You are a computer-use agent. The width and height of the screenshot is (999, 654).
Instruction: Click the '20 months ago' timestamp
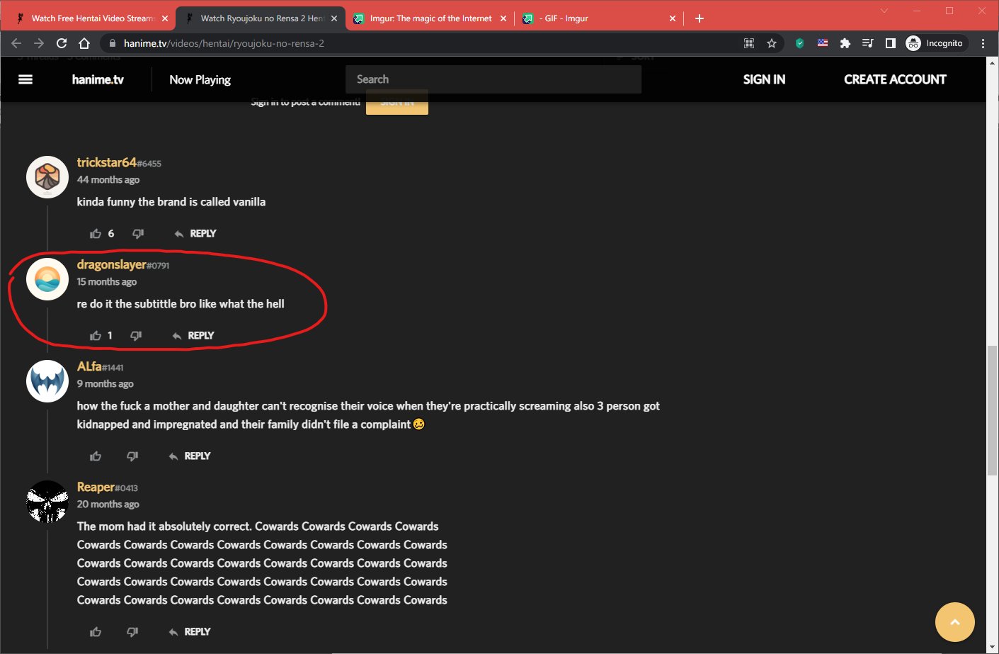tap(108, 504)
